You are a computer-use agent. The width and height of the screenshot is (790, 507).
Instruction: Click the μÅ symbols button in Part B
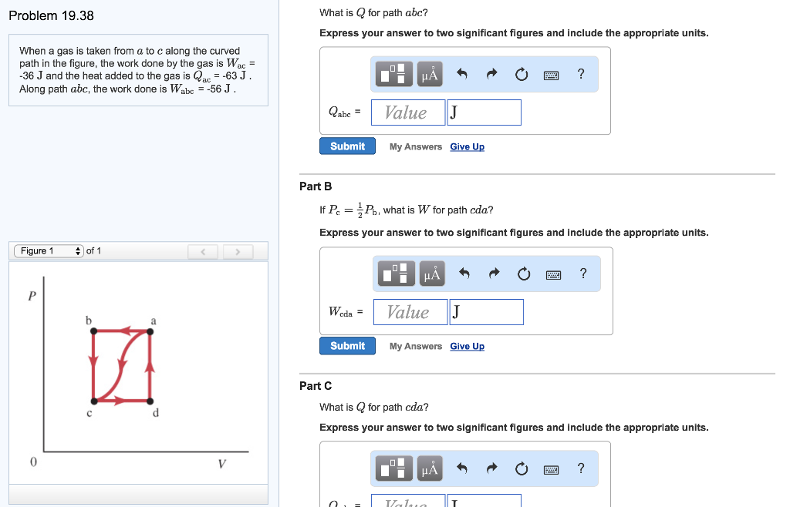pos(431,274)
